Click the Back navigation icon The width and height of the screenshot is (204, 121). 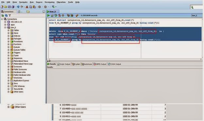40,7
